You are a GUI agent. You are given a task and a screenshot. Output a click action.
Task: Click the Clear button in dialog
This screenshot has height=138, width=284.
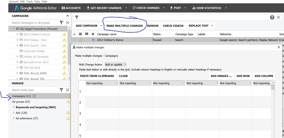[x=123, y=76]
